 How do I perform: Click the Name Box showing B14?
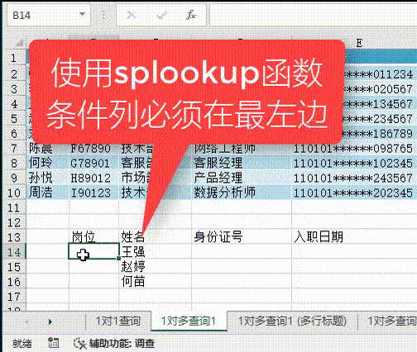pos(49,15)
